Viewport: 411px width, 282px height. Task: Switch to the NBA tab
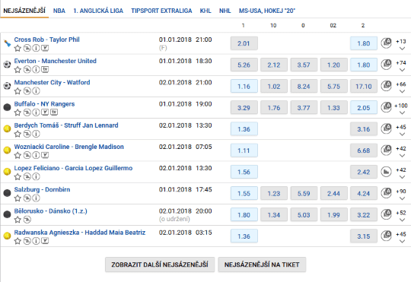[x=59, y=11]
